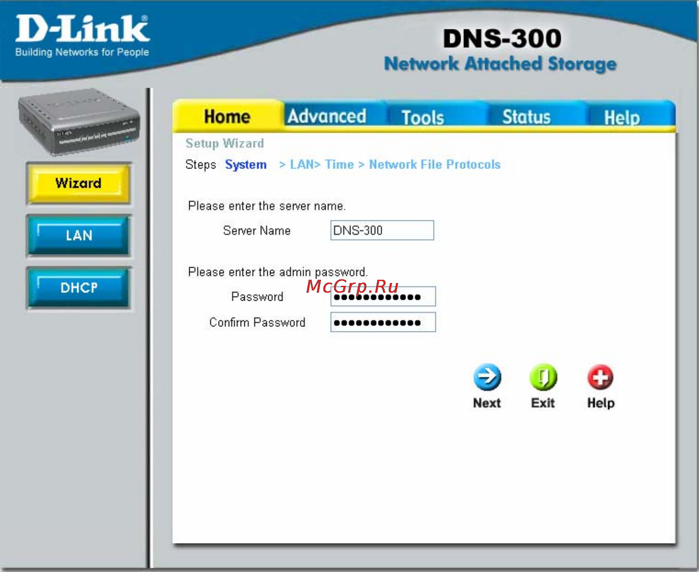Click the DNS-300 device image
This screenshot has height=572, width=699.
(78, 122)
